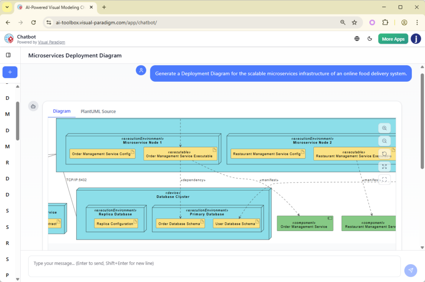The height and width of the screenshot is (282, 425).
Task: Open the Chrome profile menu
Action: pyautogui.click(x=404, y=22)
